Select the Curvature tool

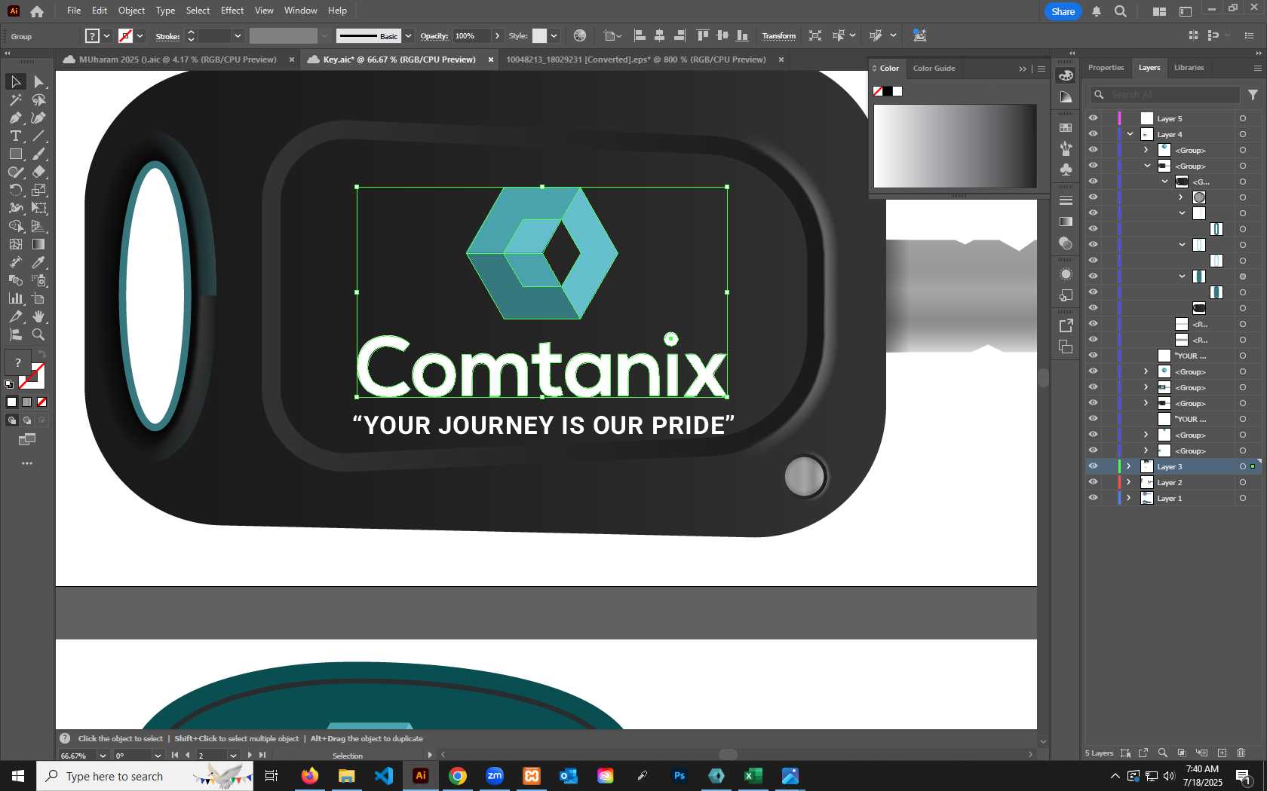(38, 118)
